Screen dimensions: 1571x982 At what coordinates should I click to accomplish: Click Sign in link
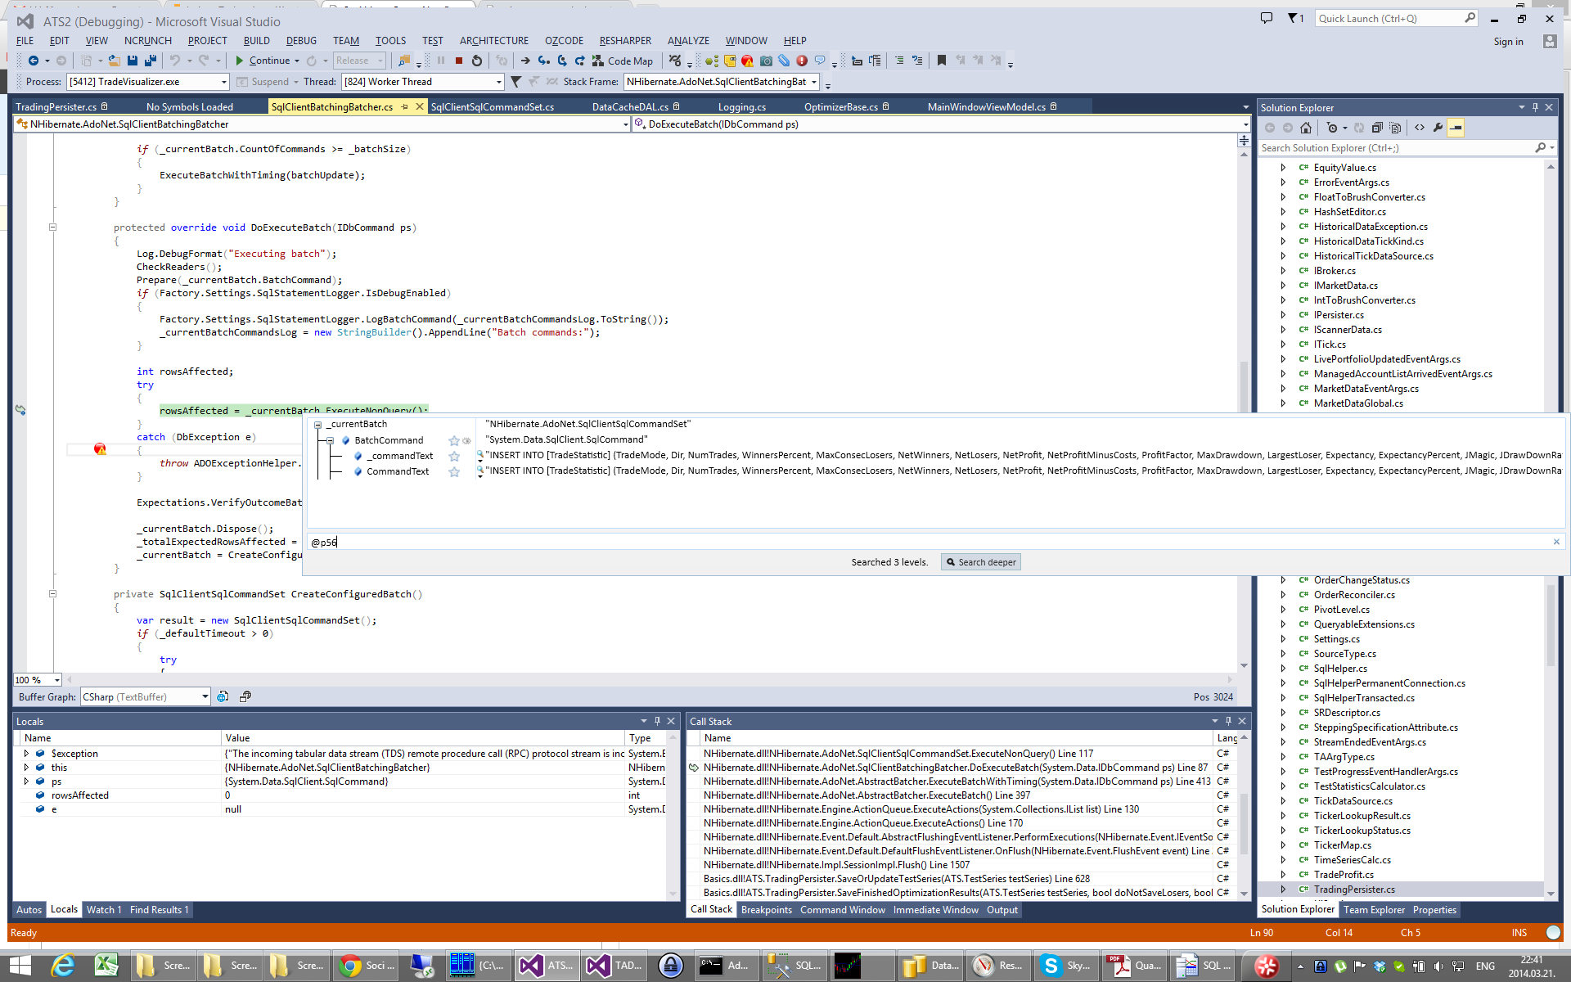[1508, 42]
